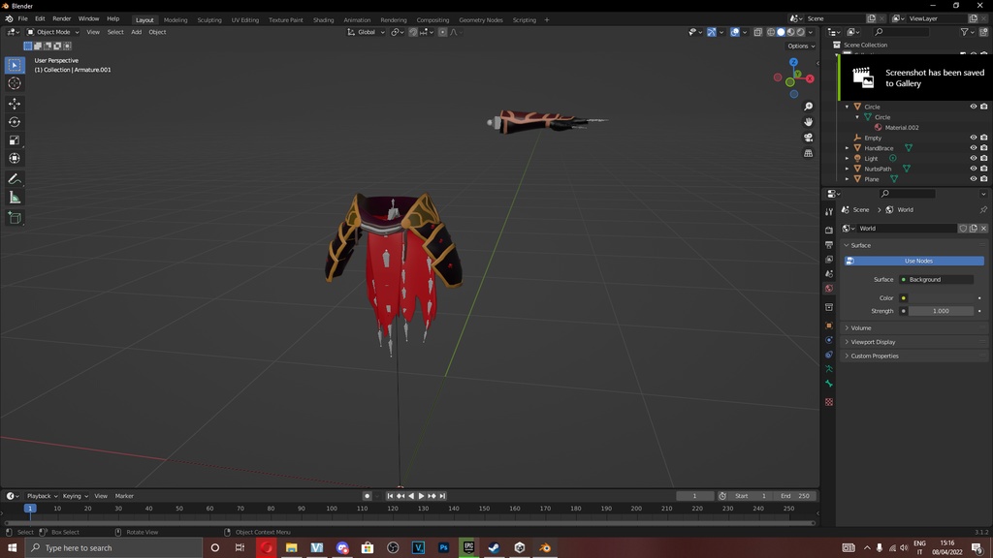Activate the Move tool in the left toolbar
The image size is (993, 558).
[x=15, y=102]
